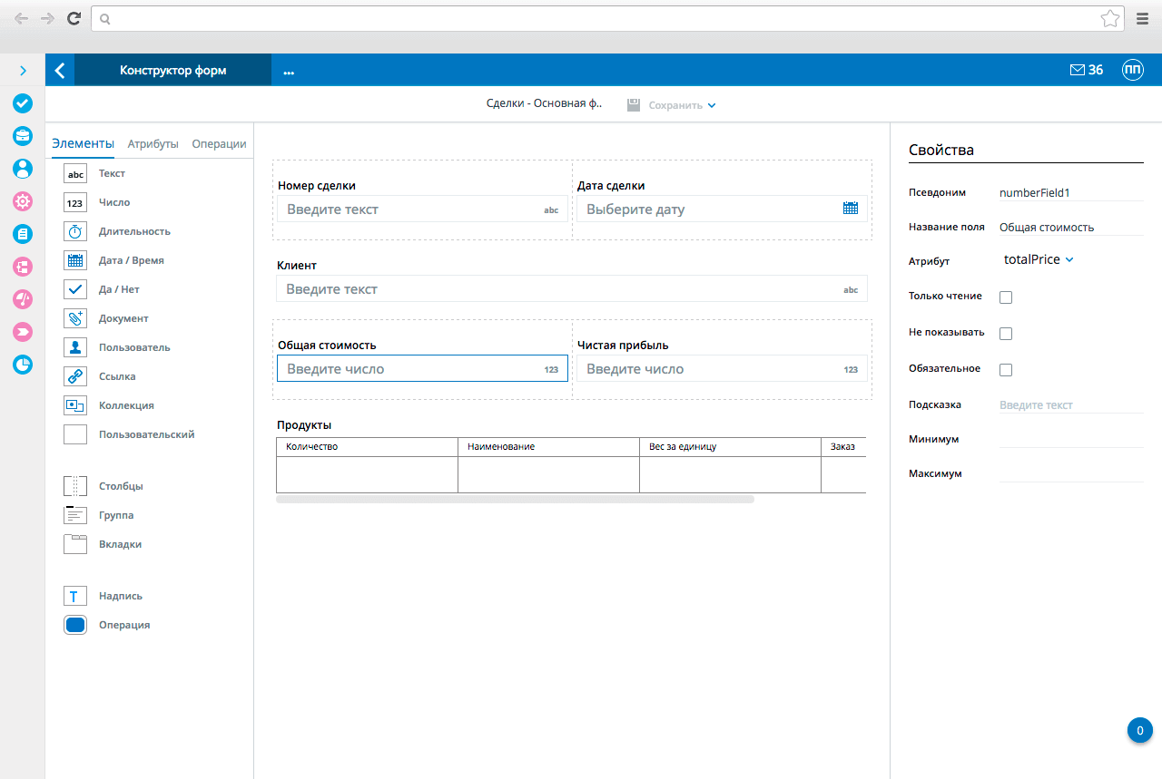Viewport: 1162px width, 779px height.
Task: Click the Общая стоимость number field
Action: [x=422, y=369]
